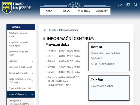Click the Informační centrum breadcrumb text
140x105 pixels.
[68, 30]
